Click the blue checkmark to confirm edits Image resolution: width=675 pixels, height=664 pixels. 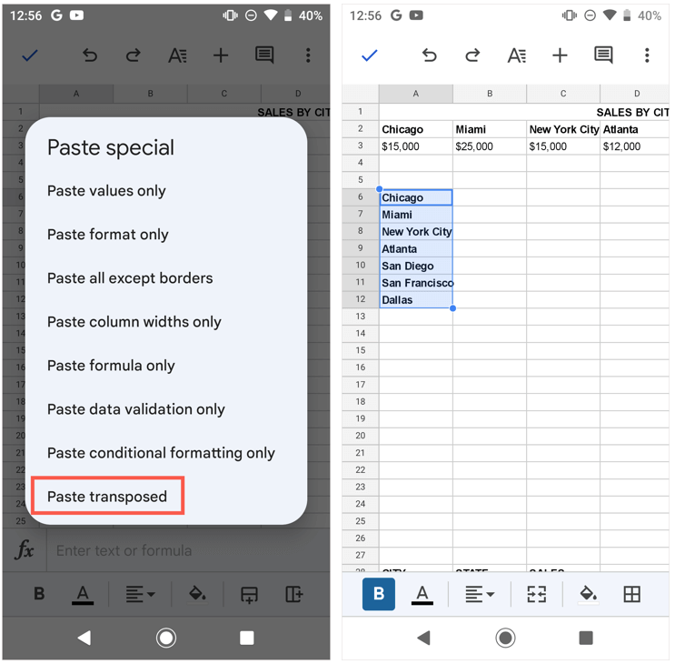(369, 55)
